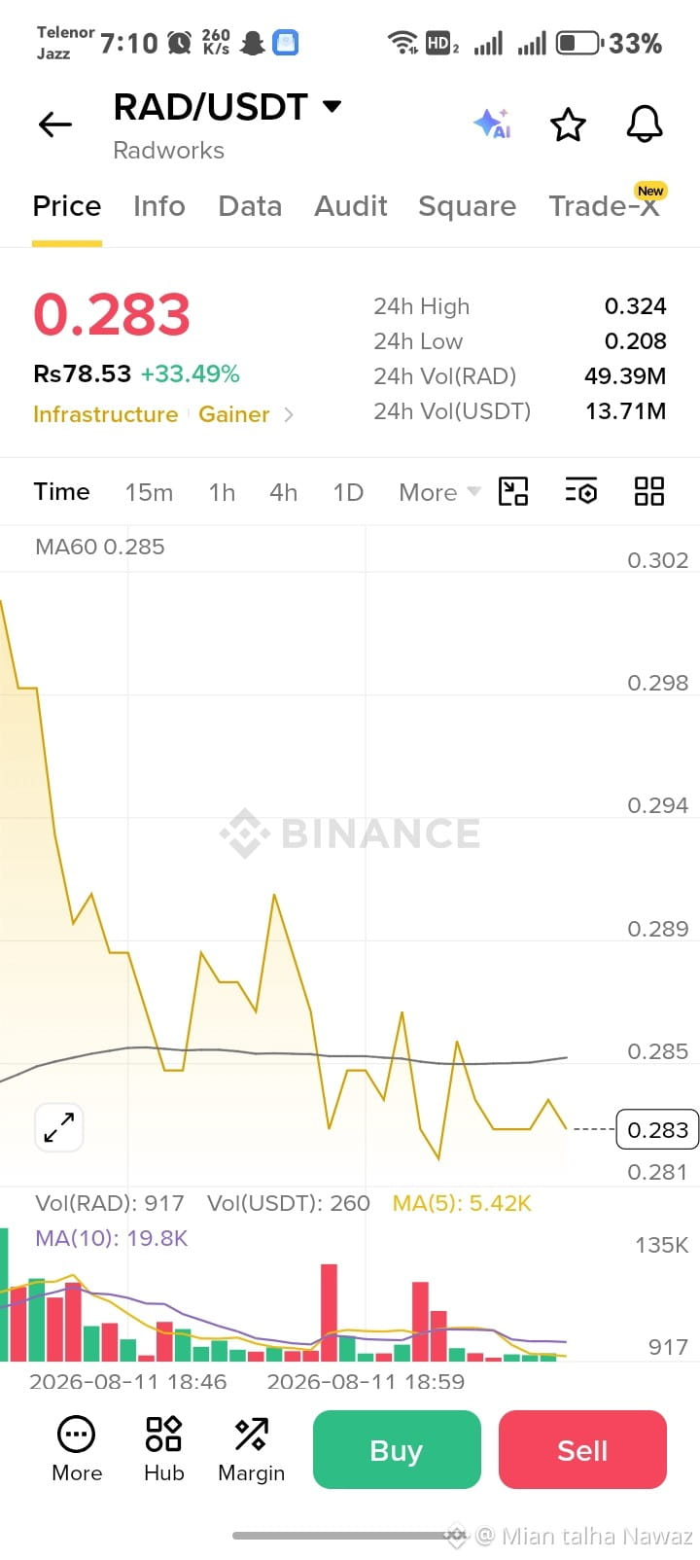Switch to the Square tab
700x1560 pixels.
(x=467, y=206)
